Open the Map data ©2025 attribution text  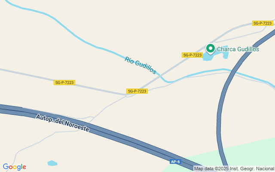[234, 169]
